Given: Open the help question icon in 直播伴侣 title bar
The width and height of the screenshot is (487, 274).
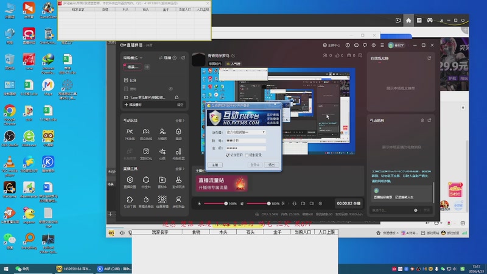Looking at the screenshot, I should tap(374, 45).
